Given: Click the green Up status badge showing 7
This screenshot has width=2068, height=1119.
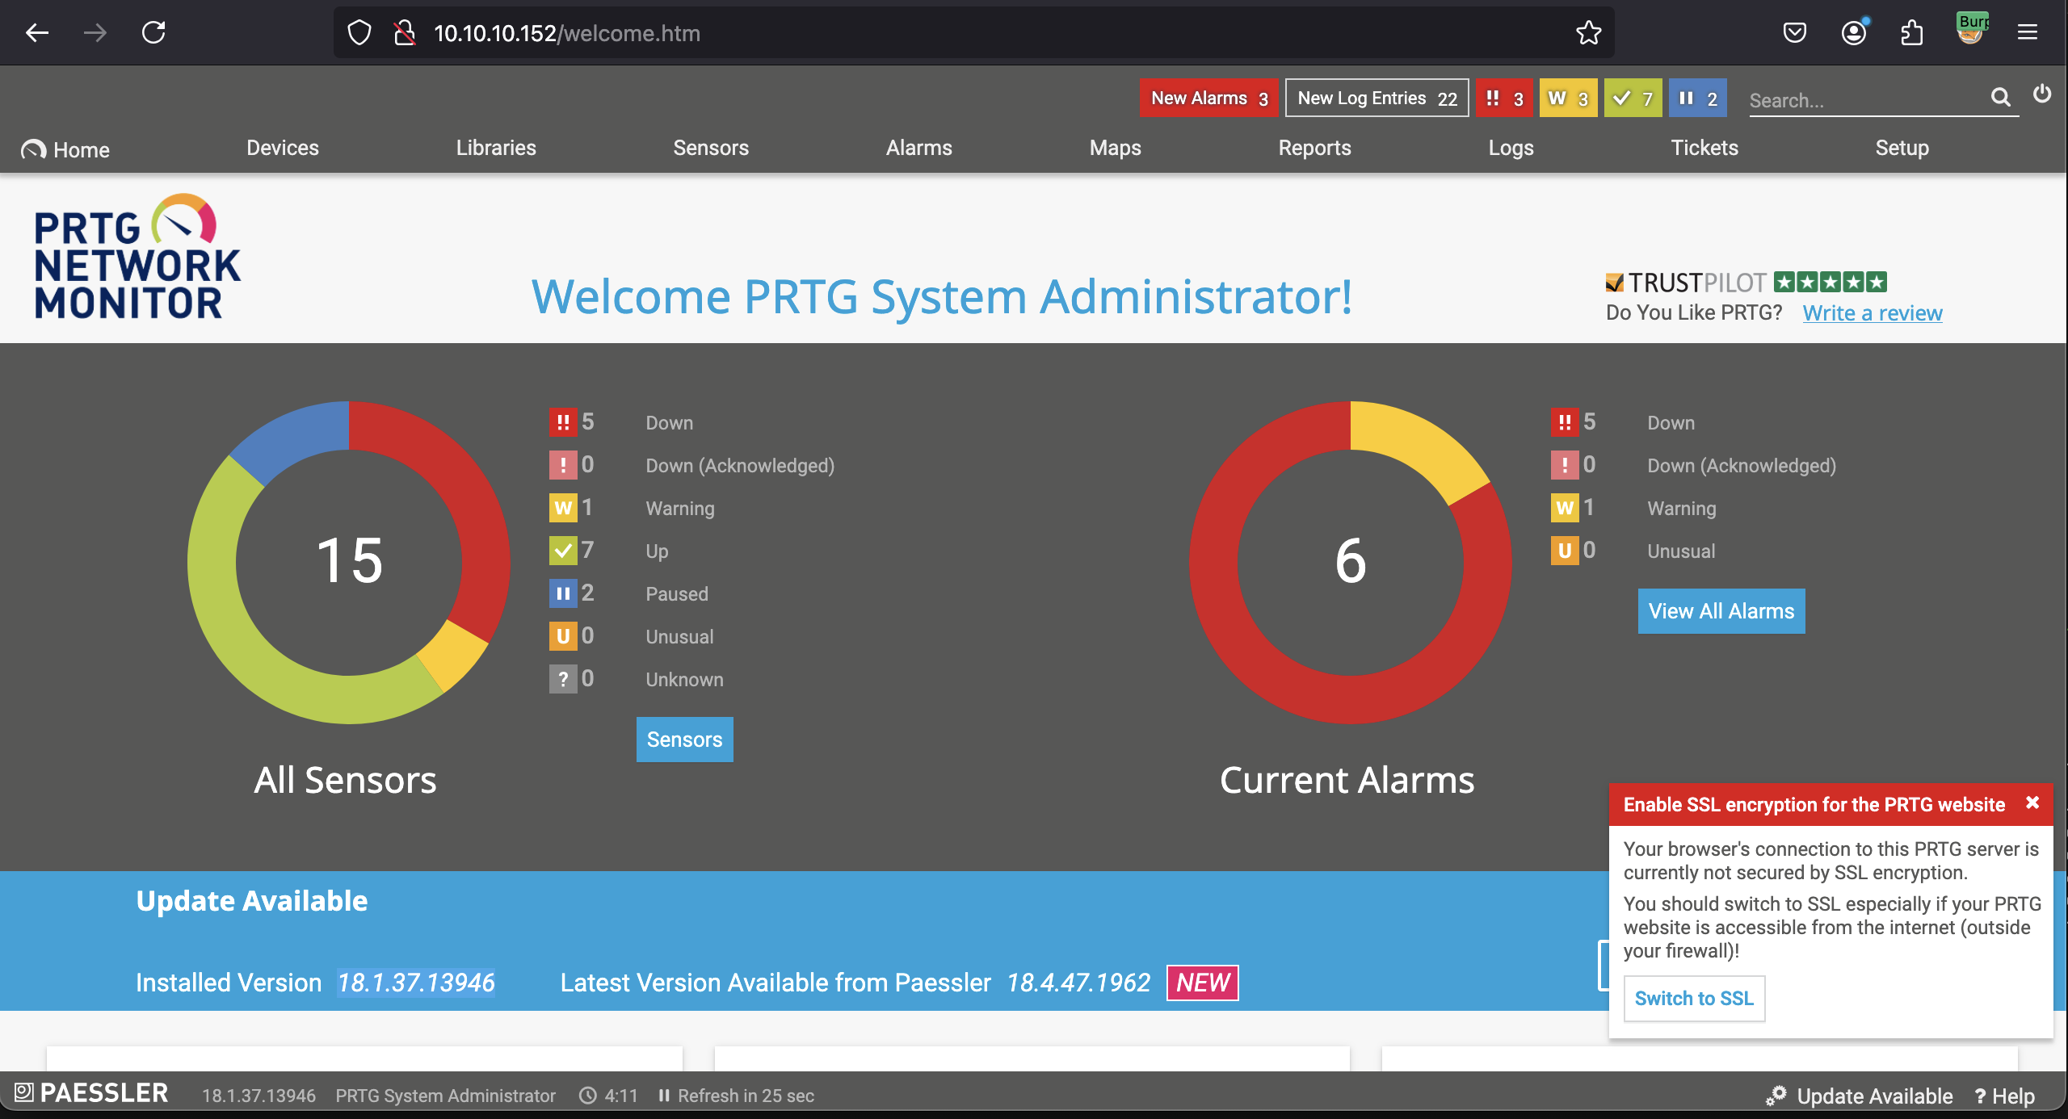Looking at the screenshot, I should pos(1633,98).
